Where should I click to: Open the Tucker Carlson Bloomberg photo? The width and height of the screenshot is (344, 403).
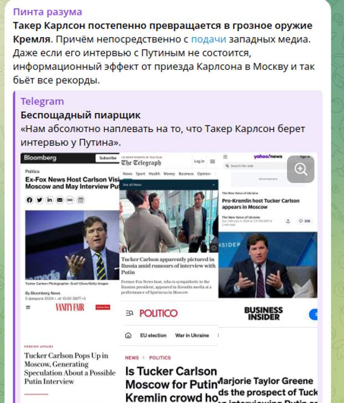72,245
